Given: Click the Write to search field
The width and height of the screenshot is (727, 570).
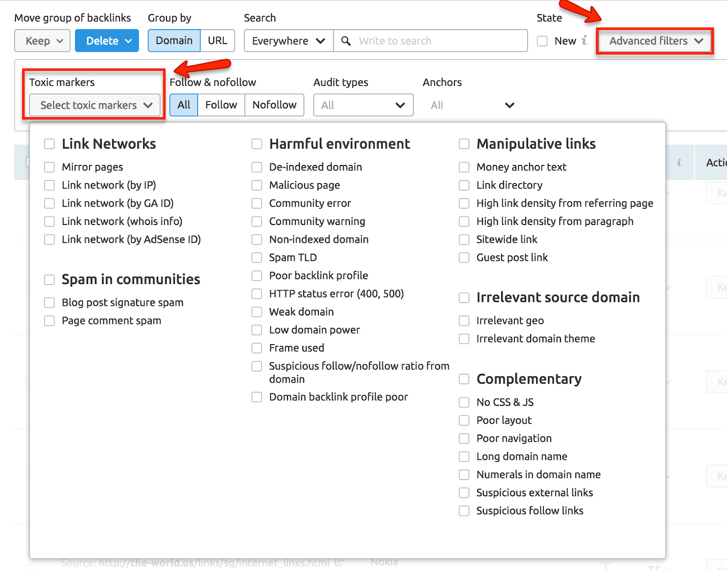Looking at the screenshot, I should pos(430,41).
